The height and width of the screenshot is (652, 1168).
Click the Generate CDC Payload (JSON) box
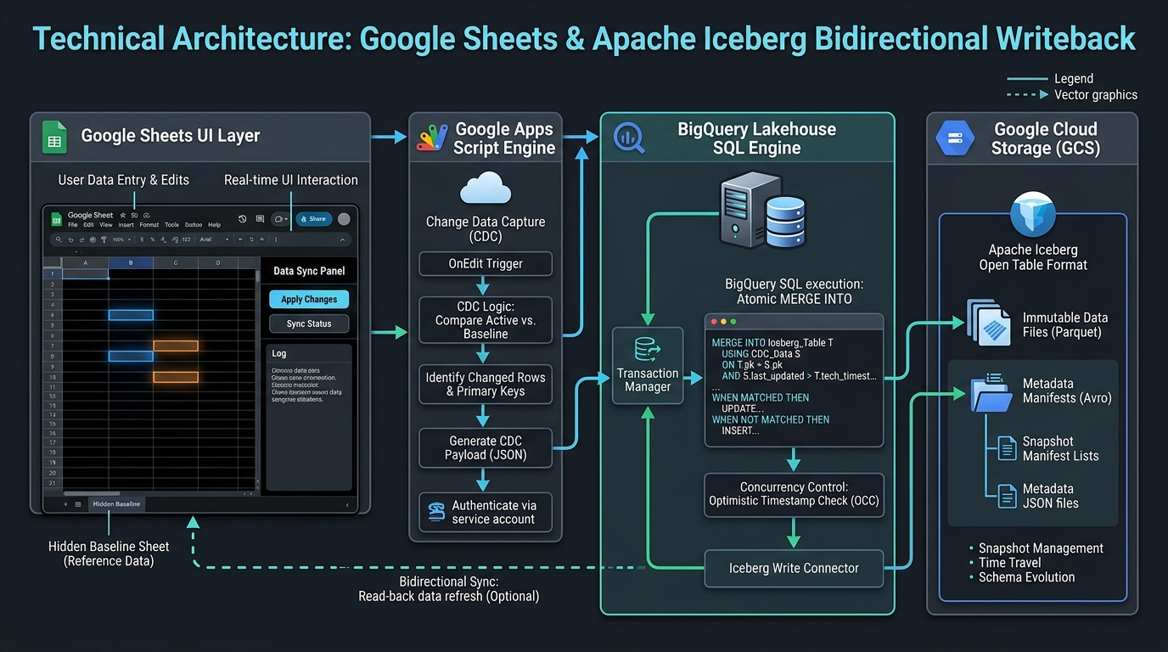(x=486, y=447)
